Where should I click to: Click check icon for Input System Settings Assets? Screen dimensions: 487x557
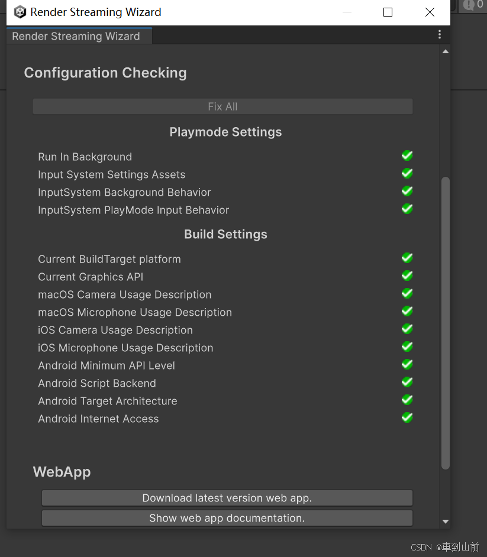407,173
